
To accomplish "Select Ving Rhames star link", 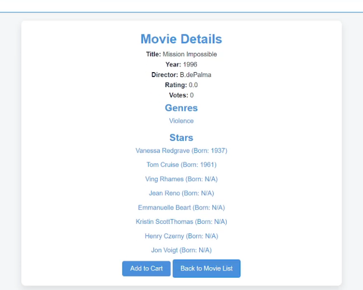I will click(x=181, y=179).
